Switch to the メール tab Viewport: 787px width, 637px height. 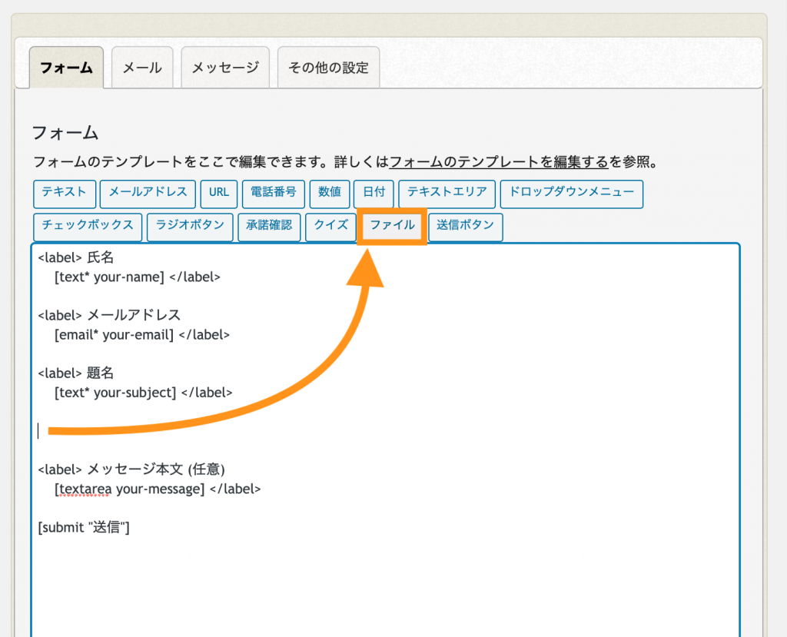[x=142, y=68]
